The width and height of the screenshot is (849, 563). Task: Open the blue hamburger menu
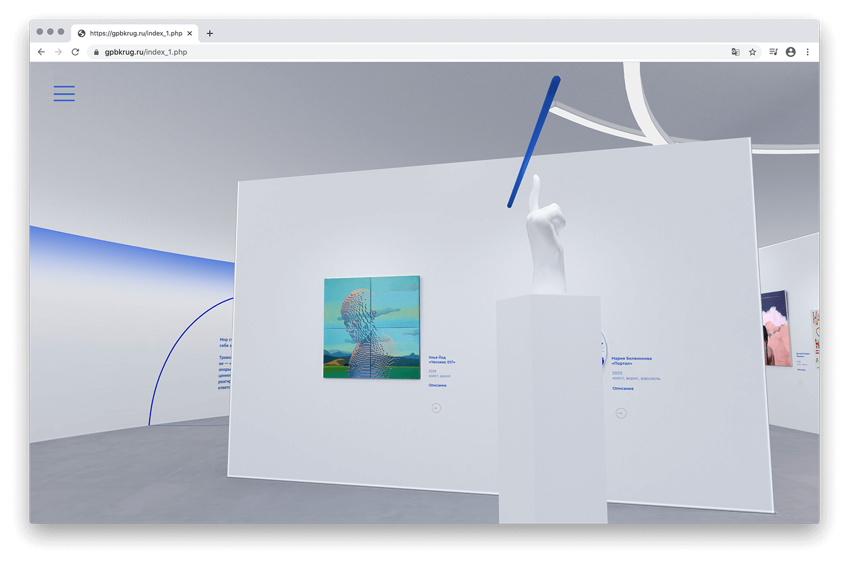tap(64, 93)
